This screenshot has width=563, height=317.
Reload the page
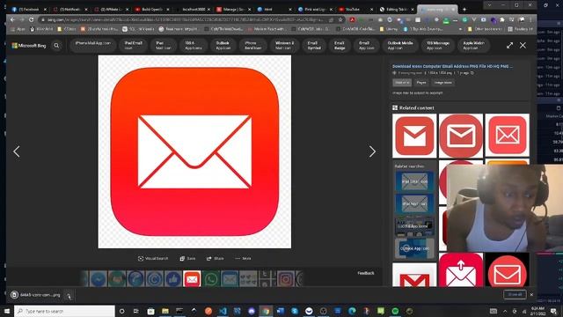pyautogui.click(x=32, y=19)
